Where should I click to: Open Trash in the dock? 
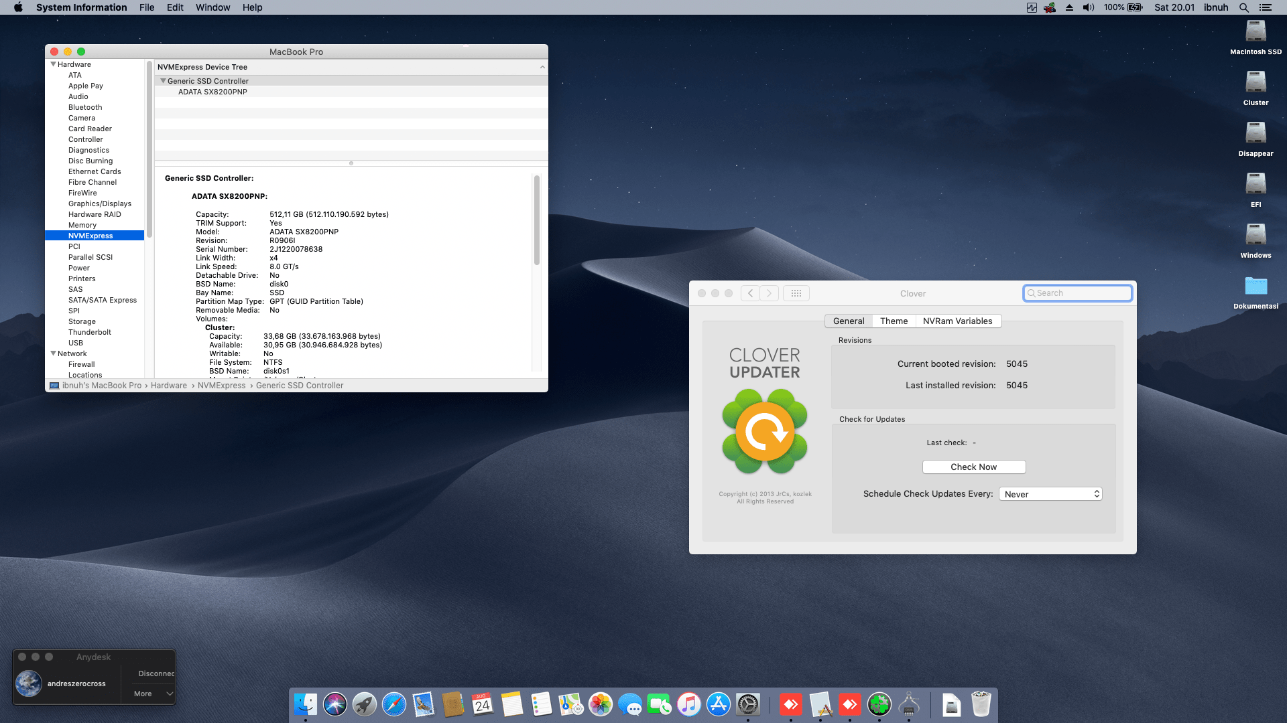(x=981, y=704)
